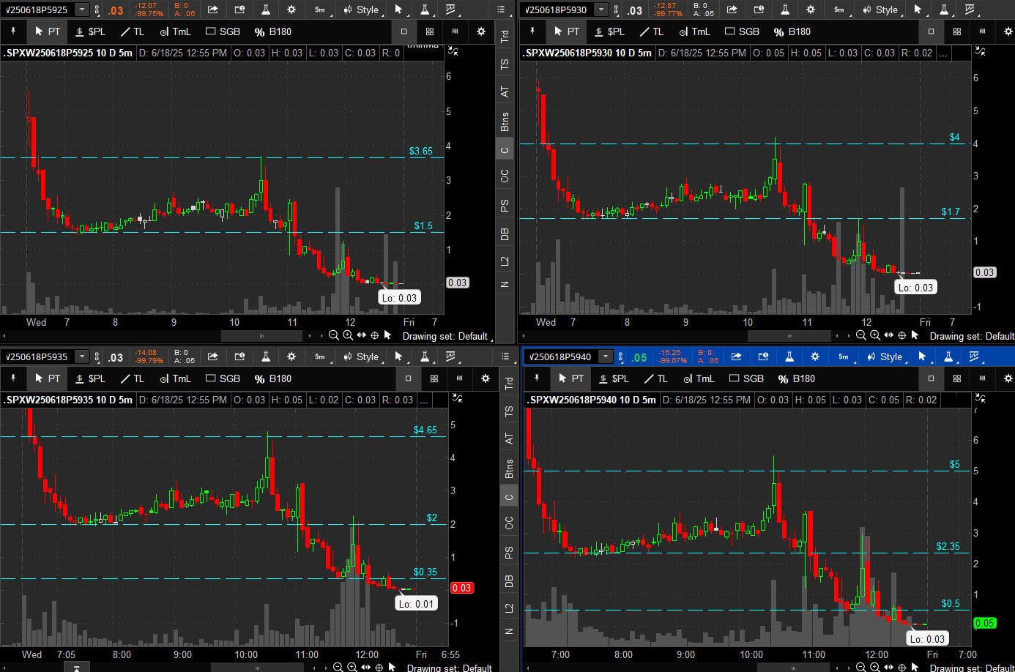Toggle the single-chart layout square in 5930 panel

coord(931,31)
